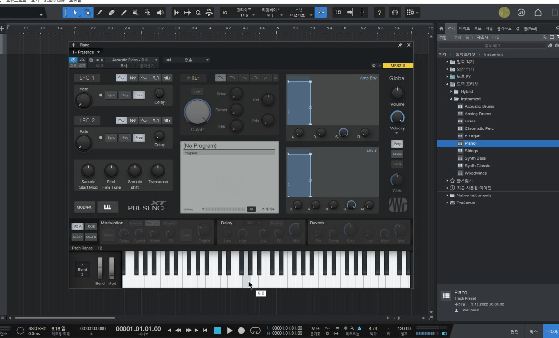This screenshot has height=338, width=559.
Task: Pin the Piano instrument window
Action: [x=400, y=45]
